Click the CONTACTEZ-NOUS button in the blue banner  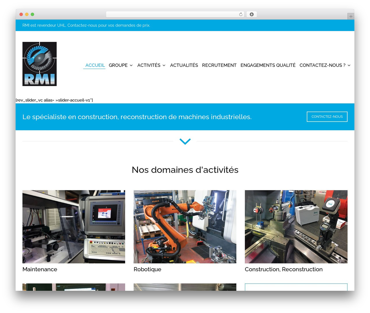point(327,117)
